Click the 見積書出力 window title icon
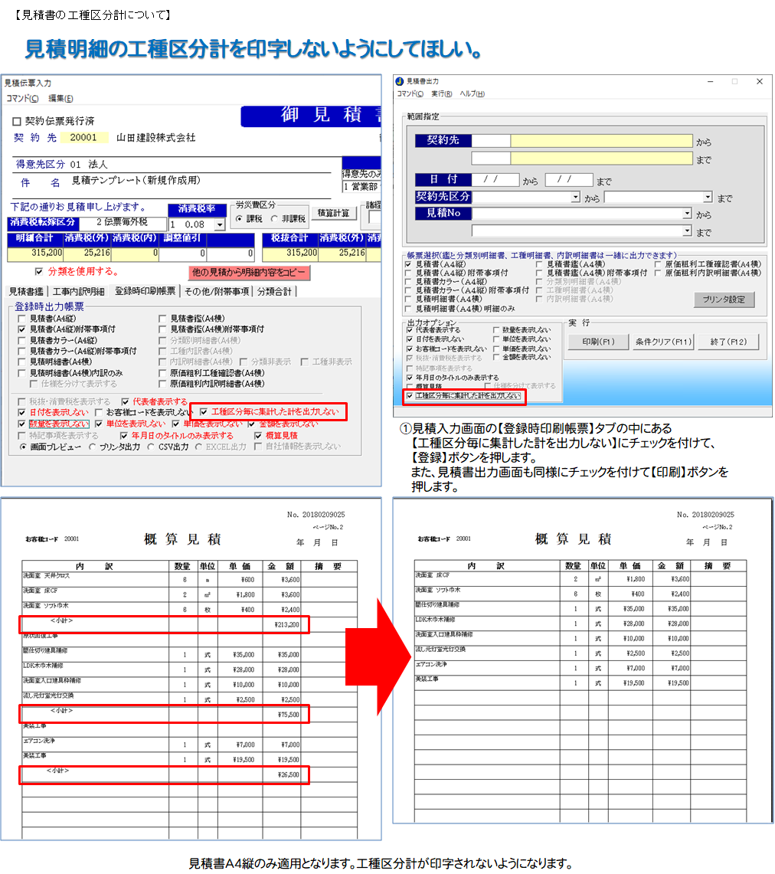Image resolution: width=775 pixels, height=874 pixels. [x=399, y=80]
